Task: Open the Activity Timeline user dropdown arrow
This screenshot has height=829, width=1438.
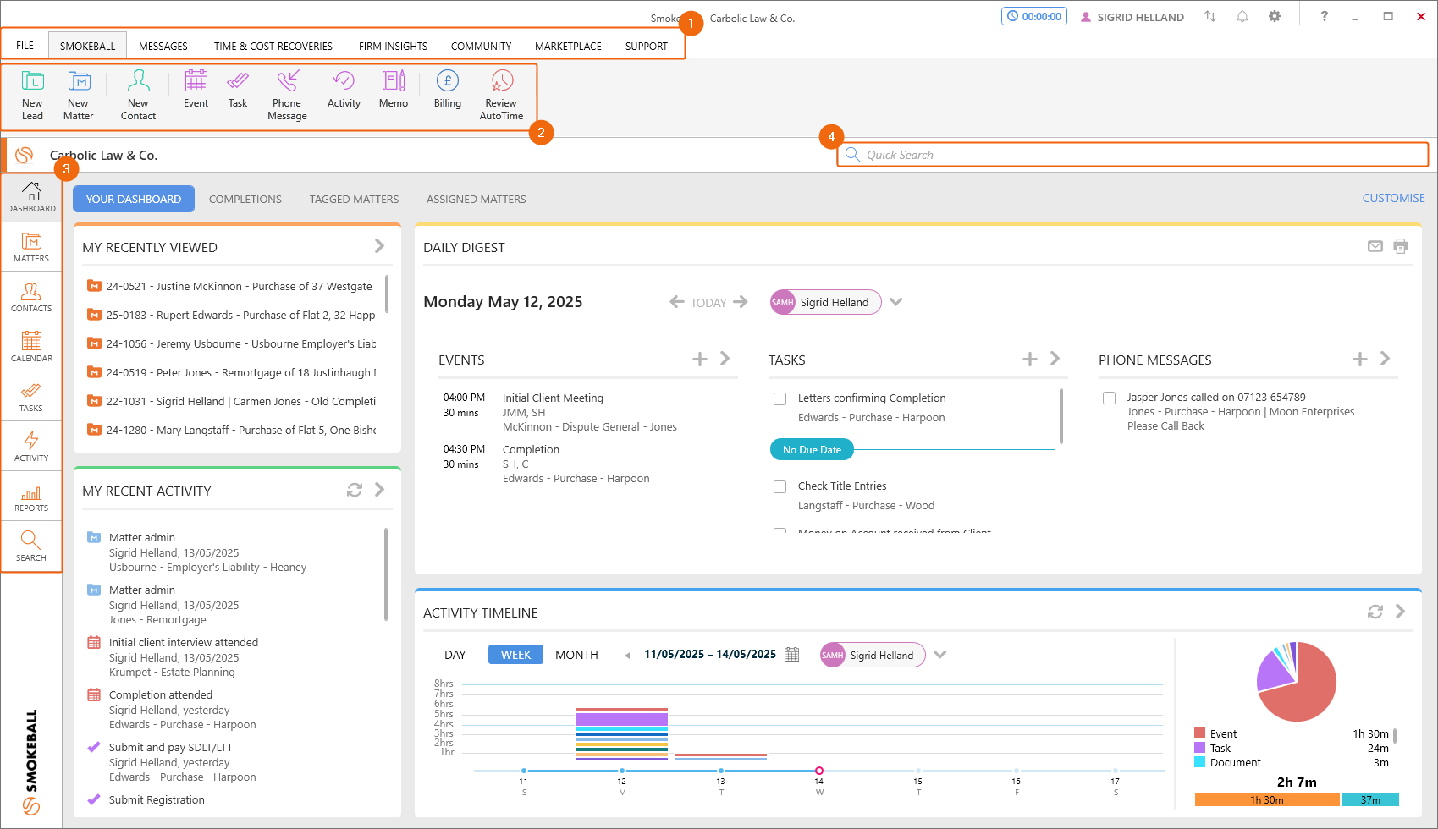Action: 939,655
